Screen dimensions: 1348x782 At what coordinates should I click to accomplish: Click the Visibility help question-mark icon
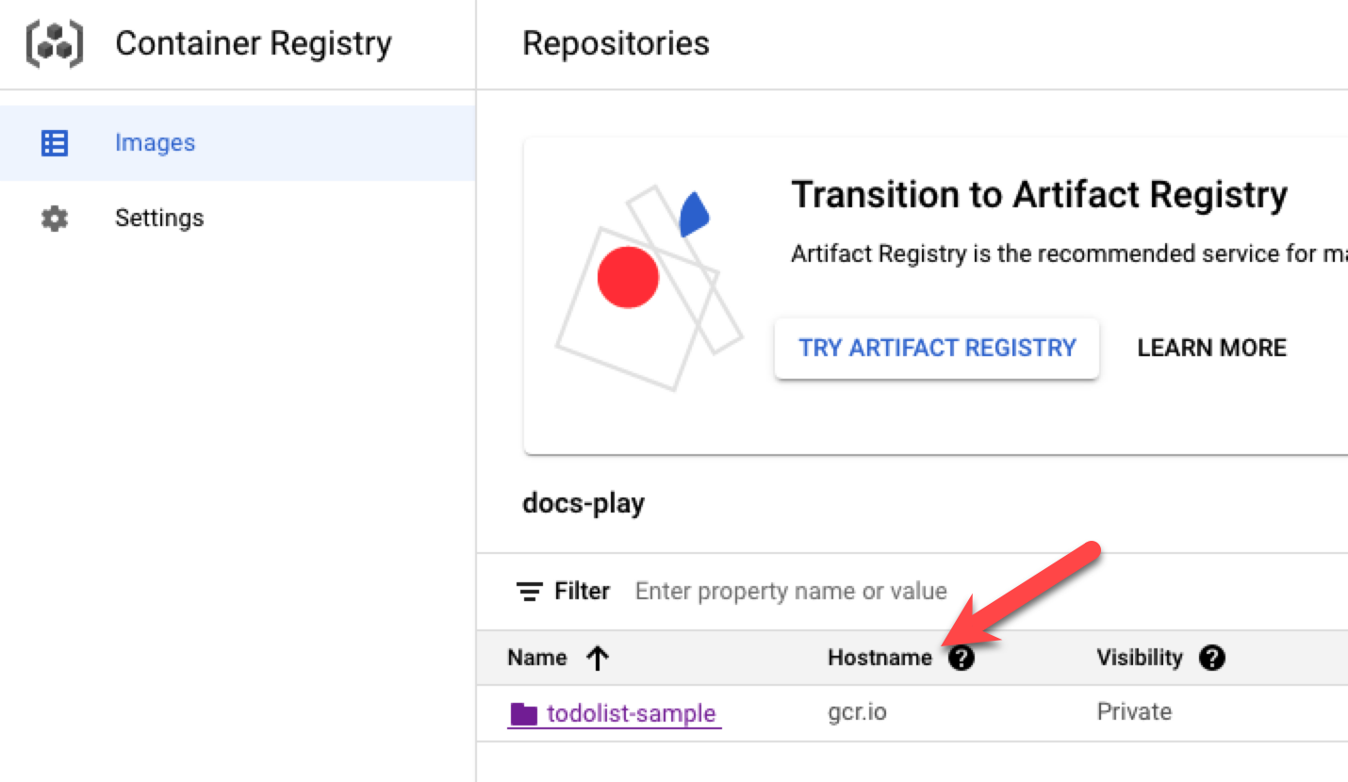click(x=1211, y=658)
